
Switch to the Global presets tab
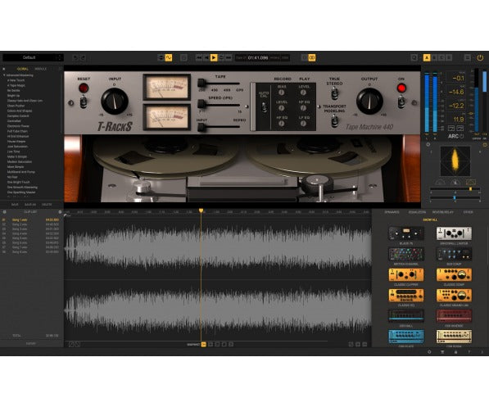pyautogui.click(x=23, y=69)
